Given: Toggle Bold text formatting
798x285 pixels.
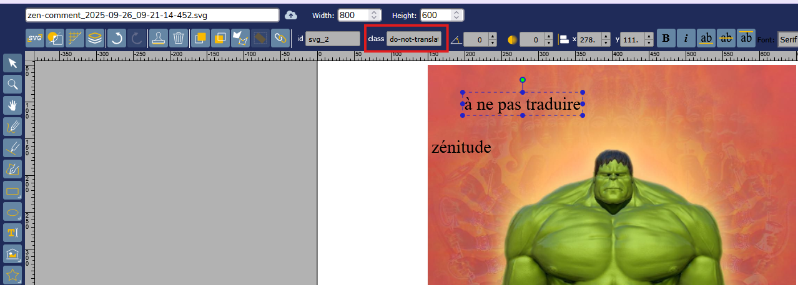Looking at the screenshot, I should point(666,39).
